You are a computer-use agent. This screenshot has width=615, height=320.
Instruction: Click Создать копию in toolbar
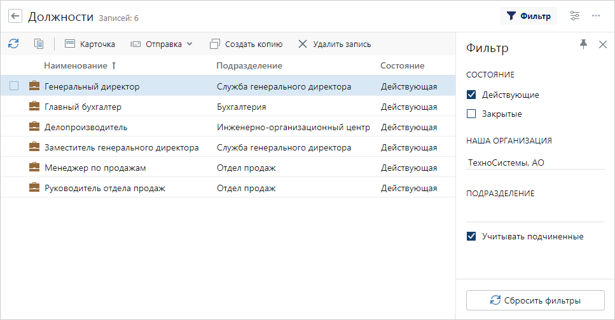[246, 44]
